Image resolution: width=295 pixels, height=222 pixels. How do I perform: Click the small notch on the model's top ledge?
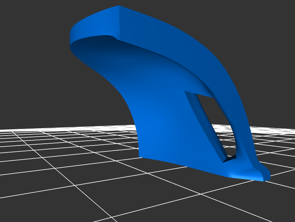[x=115, y=37]
